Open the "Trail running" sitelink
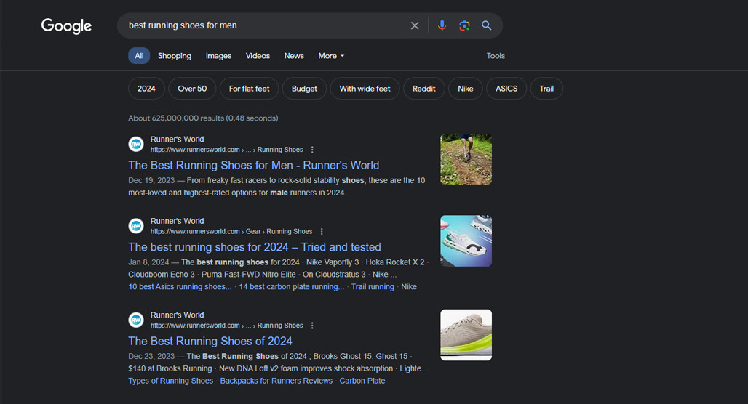The image size is (748, 404). point(373,287)
